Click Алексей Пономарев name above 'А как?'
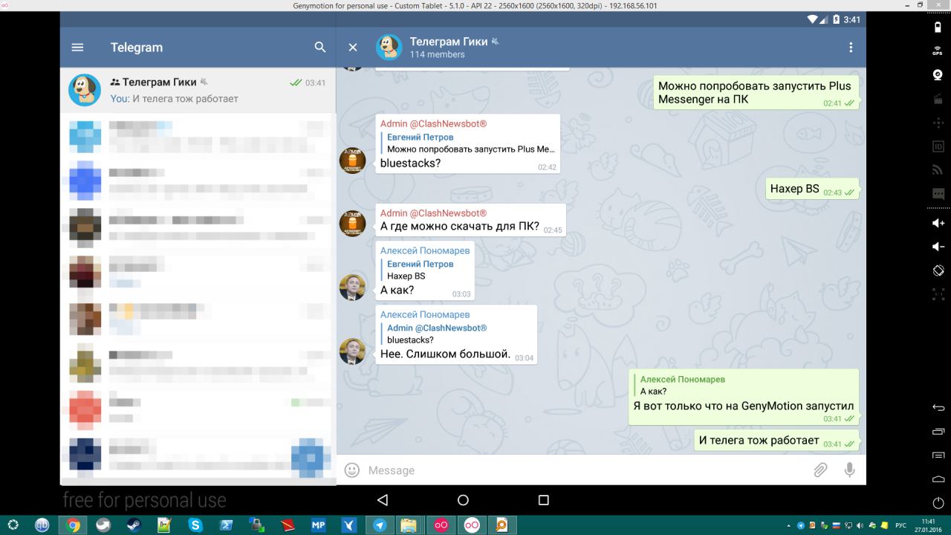The height and width of the screenshot is (535, 951). pos(425,250)
